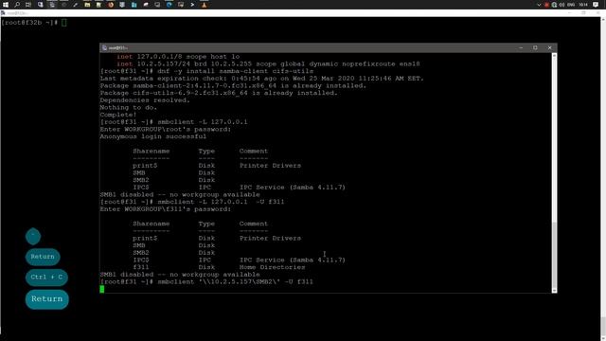Click cursor after [root@f32b ~]# prompt

tap(64, 23)
